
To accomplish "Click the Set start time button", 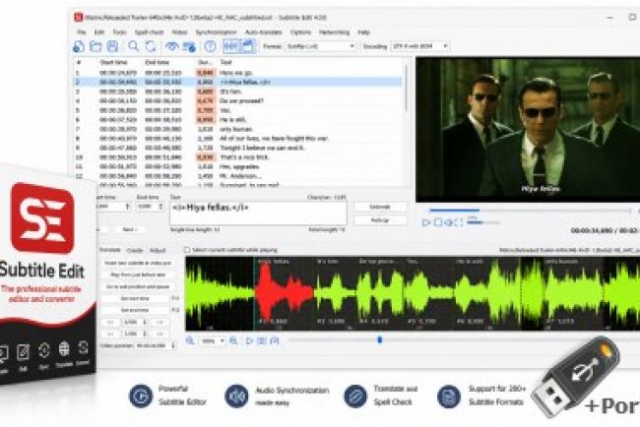I will pyautogui.click(x=135, y=298).
